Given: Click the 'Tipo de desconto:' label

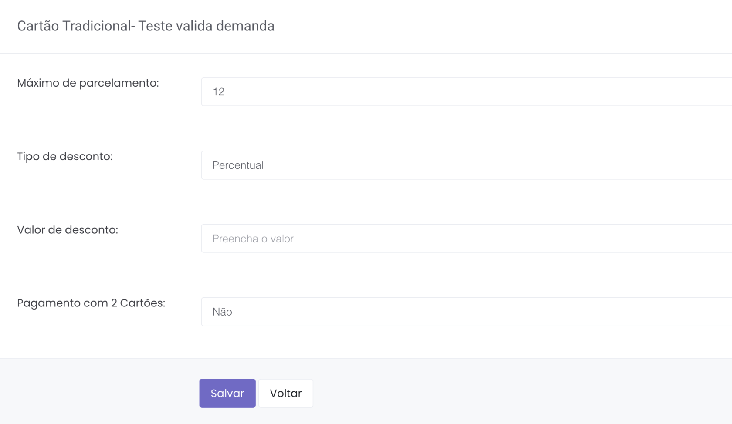Looking at the screenshot, I should [65, 157].
